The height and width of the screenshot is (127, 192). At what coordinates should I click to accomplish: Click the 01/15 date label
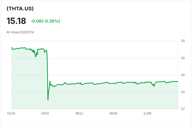[11, 113]
